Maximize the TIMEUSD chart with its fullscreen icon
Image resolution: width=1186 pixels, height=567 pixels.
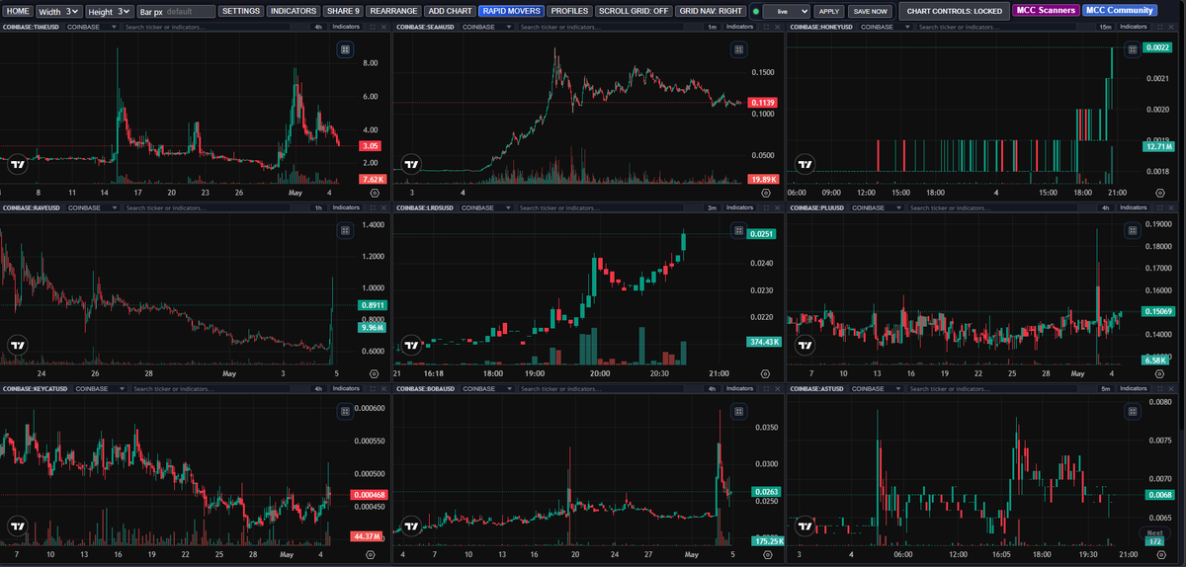pyautogui.click(x=372, y=27)
